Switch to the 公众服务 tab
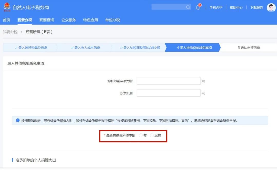 [68, 20]
